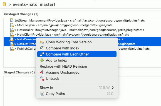The image size is (161, 106).
Task: Click the NatsBrokerLifeCycleManager.java file icon
Action: coord(12,30)
